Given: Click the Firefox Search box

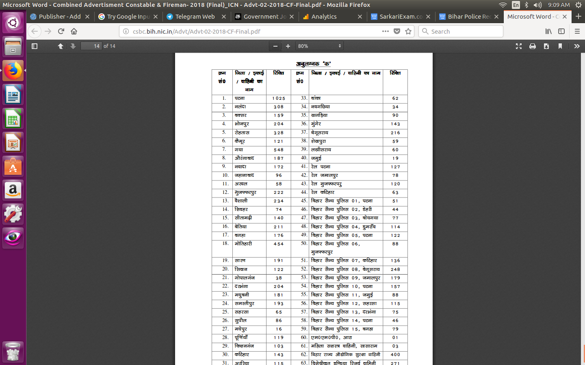Looking at the screenshot, I should point(461,31).
